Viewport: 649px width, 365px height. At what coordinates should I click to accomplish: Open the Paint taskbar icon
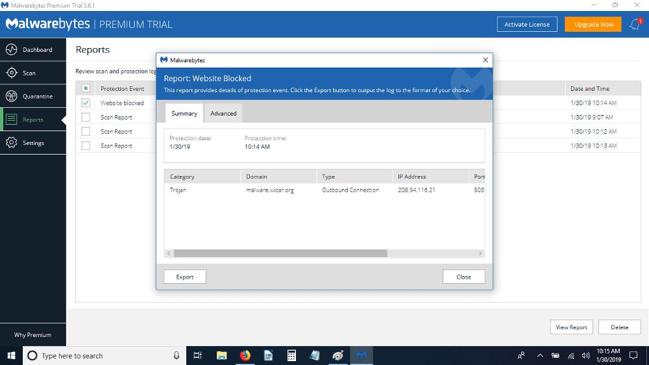[x=337, y=355]
